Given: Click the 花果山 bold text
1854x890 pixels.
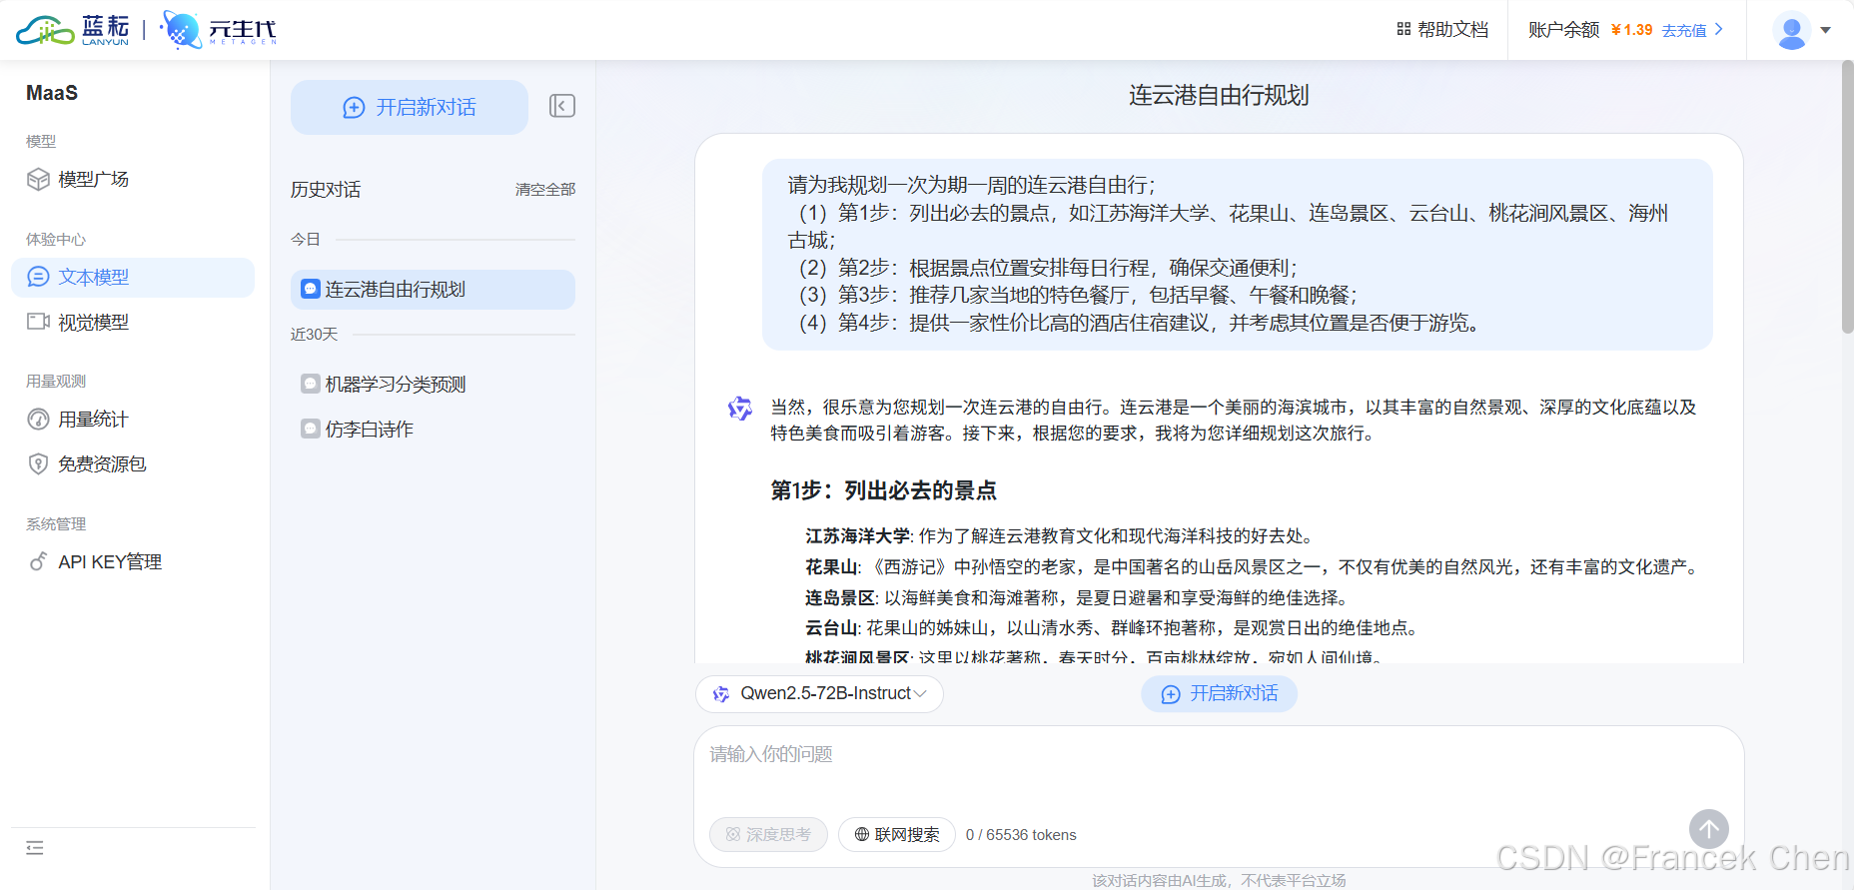Looking at the screenshot, I should tap(831, 567).
